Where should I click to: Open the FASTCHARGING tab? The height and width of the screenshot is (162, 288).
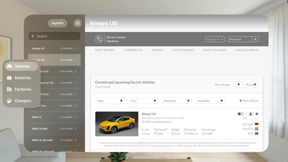click(184, 50)
